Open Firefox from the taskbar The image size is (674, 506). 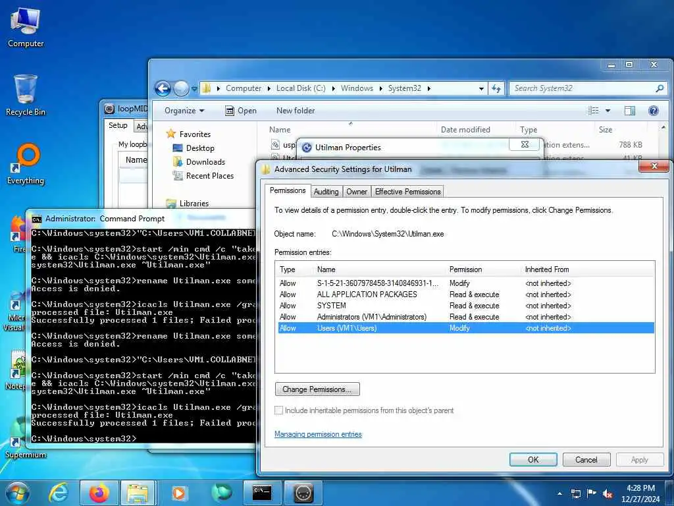click(99, 493)
